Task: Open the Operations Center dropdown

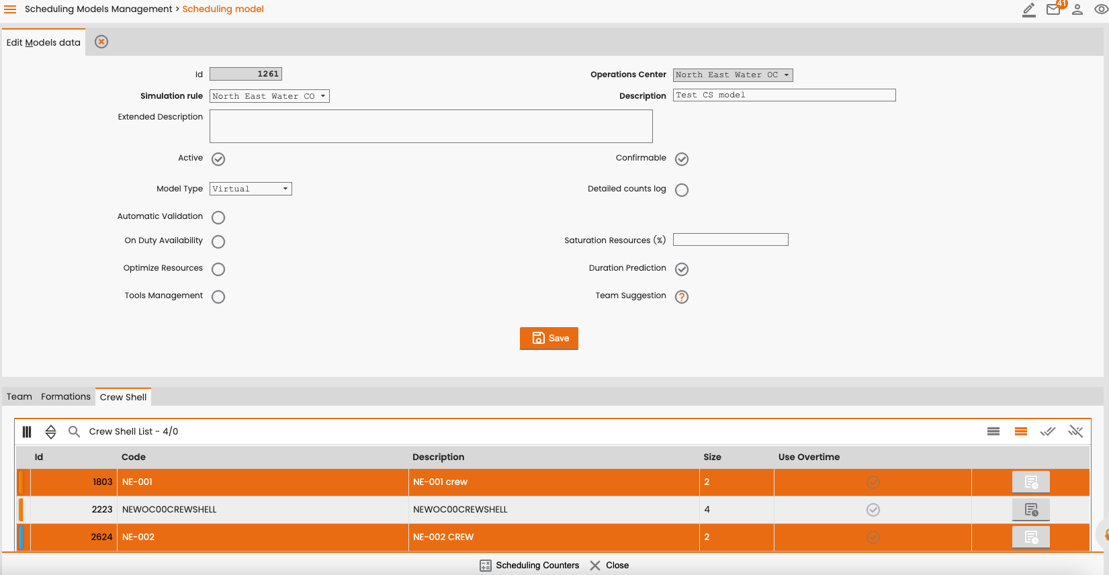Action: (x=733, y=75)
